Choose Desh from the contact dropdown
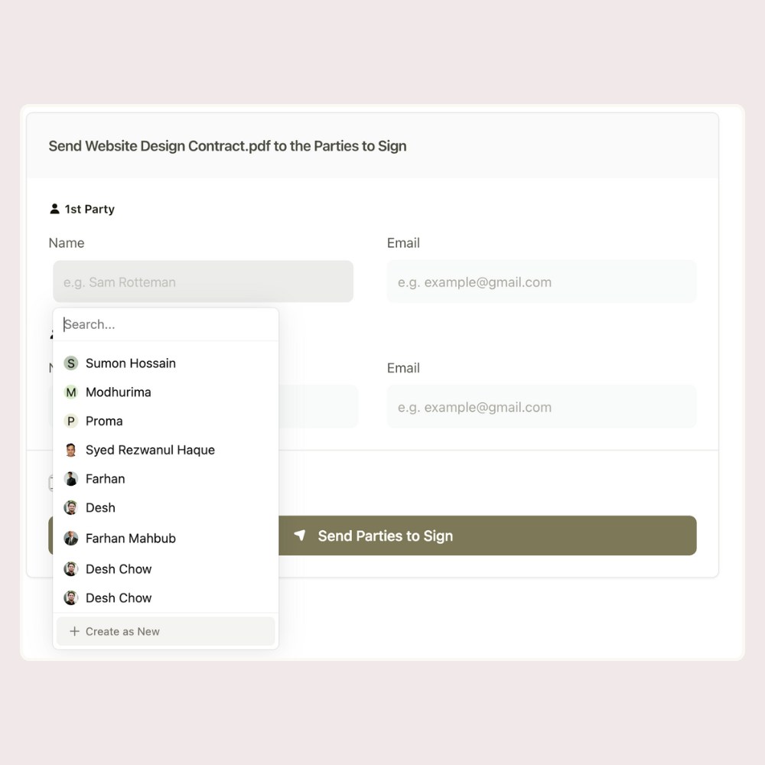This screenshot has width=765, height=765. (x=166, y=507)
